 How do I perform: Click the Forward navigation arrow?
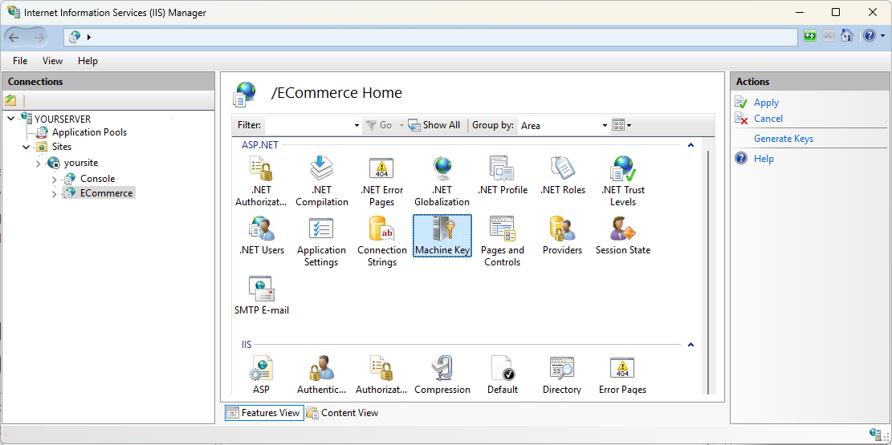tap(39, 38)
